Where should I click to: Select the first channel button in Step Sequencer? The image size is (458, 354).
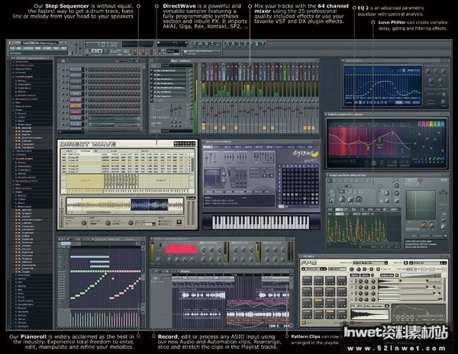[76, 69]
